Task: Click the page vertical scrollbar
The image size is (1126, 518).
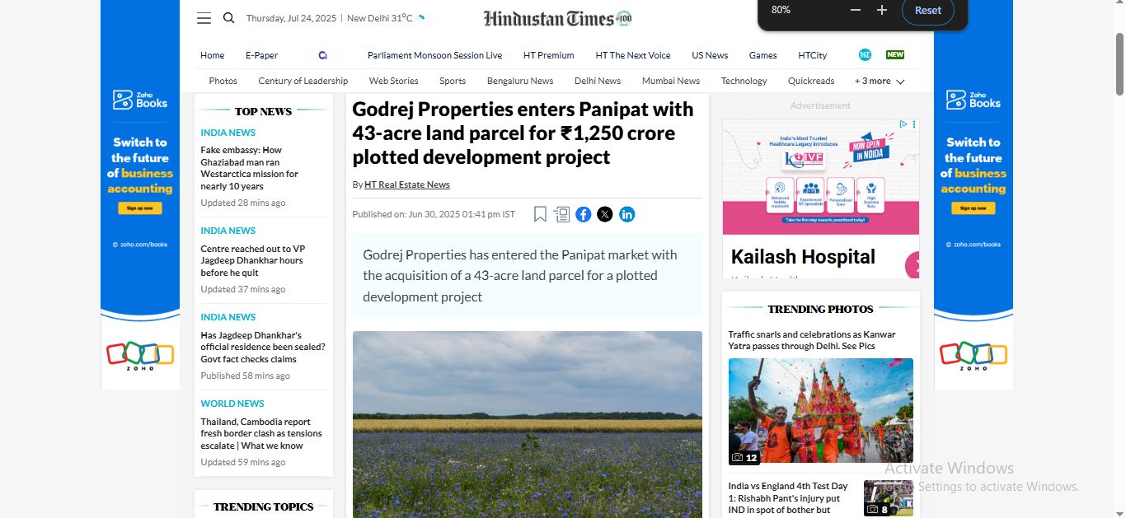Action: [x=1119, y=64]
